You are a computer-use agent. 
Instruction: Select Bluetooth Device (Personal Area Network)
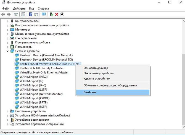pyautogui.click(x=46, y=55)
